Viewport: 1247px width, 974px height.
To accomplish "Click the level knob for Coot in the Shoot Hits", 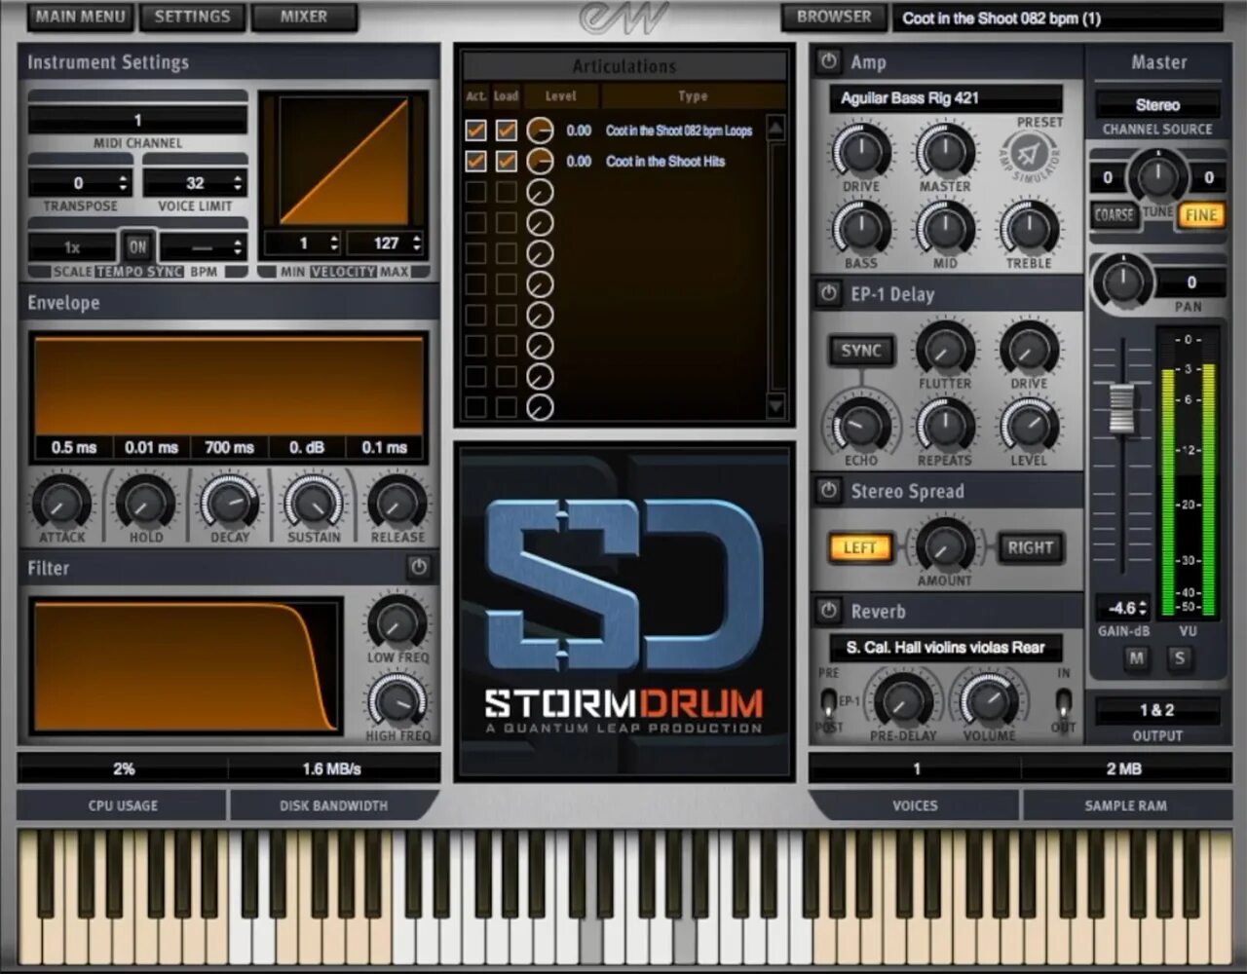I will 540,162.
